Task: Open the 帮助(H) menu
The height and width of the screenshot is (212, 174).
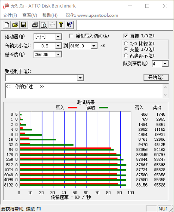Action: pos(50,15)
